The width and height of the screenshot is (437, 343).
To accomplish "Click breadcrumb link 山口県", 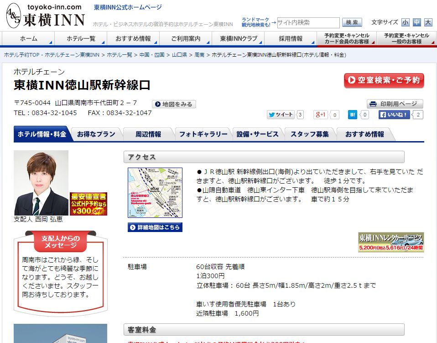I will (179, 55).
